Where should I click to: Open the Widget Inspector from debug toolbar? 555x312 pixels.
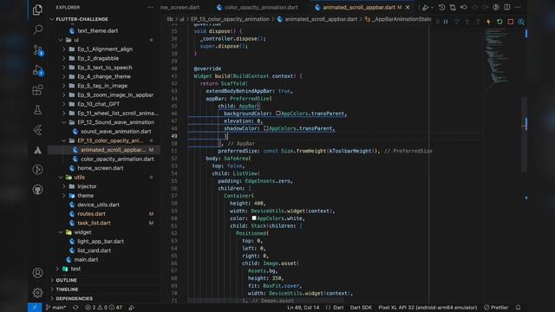tap(521, 22)
